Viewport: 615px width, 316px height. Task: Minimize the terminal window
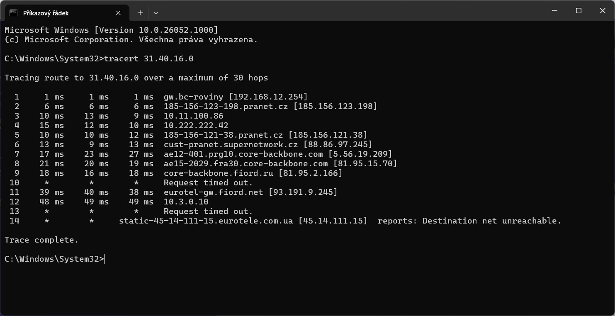[x=555, y=11]
